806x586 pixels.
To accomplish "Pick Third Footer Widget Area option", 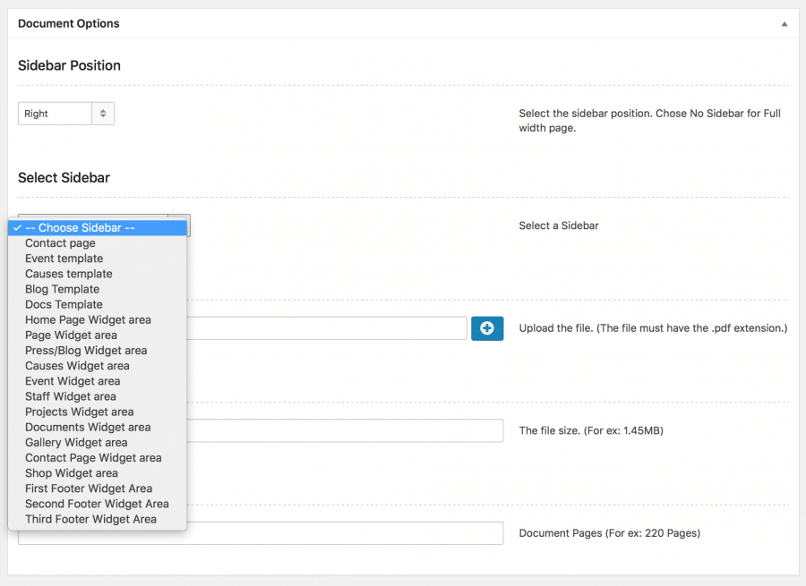I will coord(98,519).
